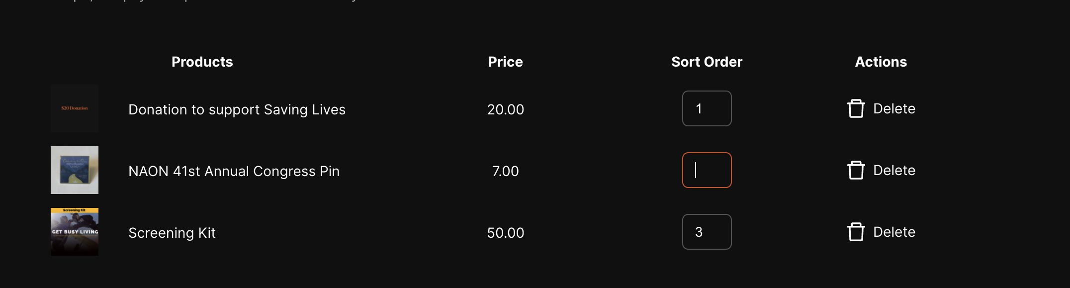This screenshot has width=1070, height=288.
Task: Select the sort order field containing 3
Action: tap(707, 232)
